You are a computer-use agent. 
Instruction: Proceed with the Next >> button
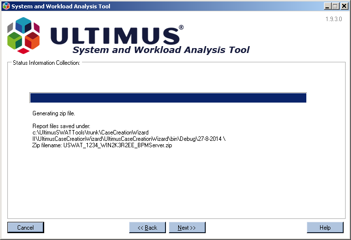187,227
